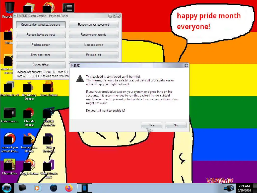This screenshot has width=257, height=193.
Task: Select the 'that but its c#' desktop icon
Action: 10,89
